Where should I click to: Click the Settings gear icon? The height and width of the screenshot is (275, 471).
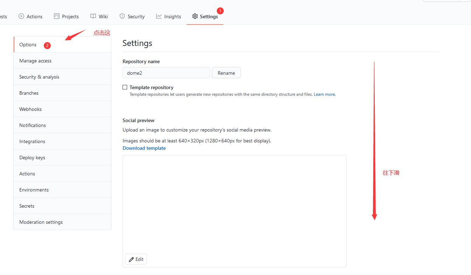pyautogui.click(x=195, y=16)
